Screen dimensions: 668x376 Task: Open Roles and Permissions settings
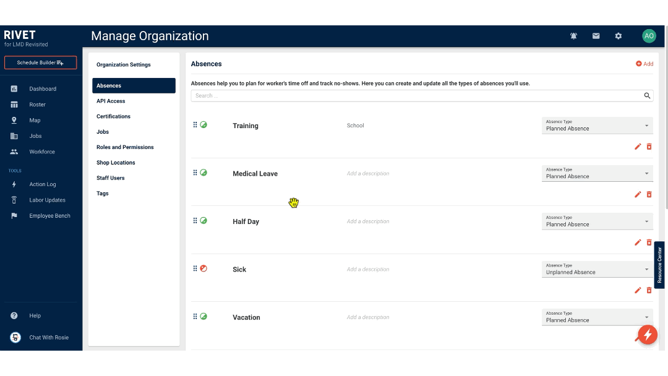pyautogui.click(x=126, y=147)
